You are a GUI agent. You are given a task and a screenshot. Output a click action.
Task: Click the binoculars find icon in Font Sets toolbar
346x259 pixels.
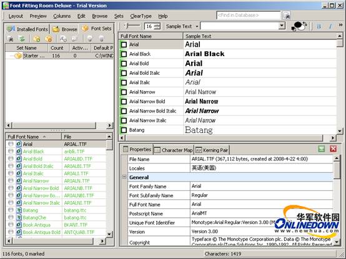tap(10, 39)
